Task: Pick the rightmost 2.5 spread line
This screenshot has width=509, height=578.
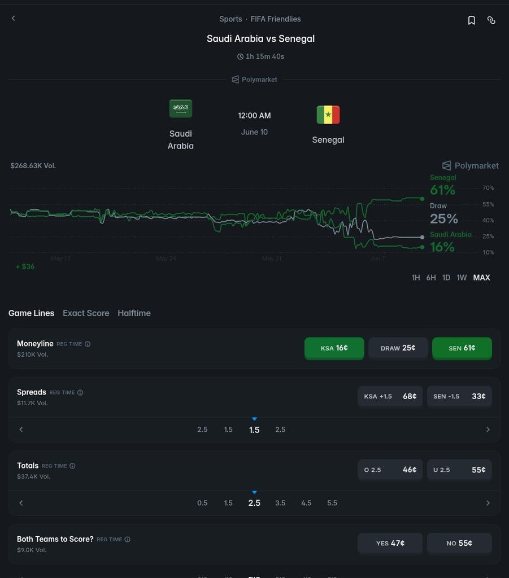Action: coord(280,430)
